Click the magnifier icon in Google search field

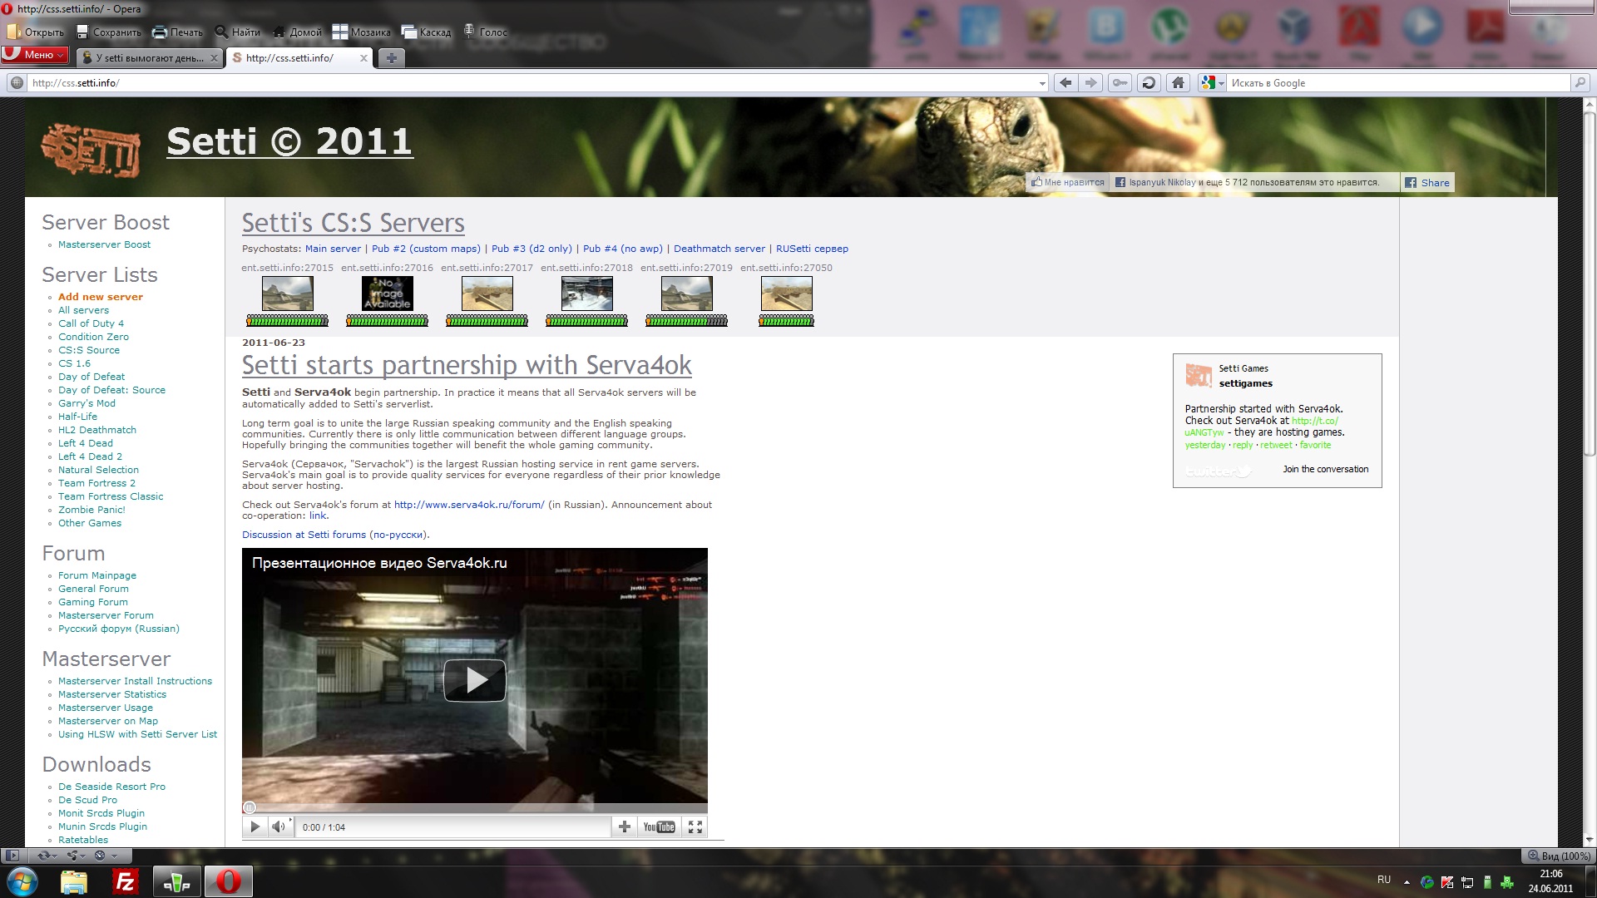pyautogui.click(x=1580, y=83)
